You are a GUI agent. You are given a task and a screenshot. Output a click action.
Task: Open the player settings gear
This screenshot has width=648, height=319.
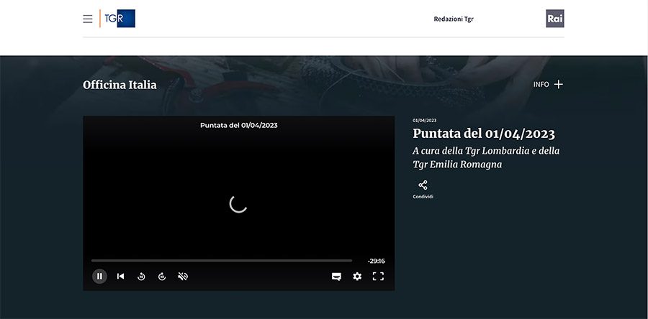coord(357,277)
